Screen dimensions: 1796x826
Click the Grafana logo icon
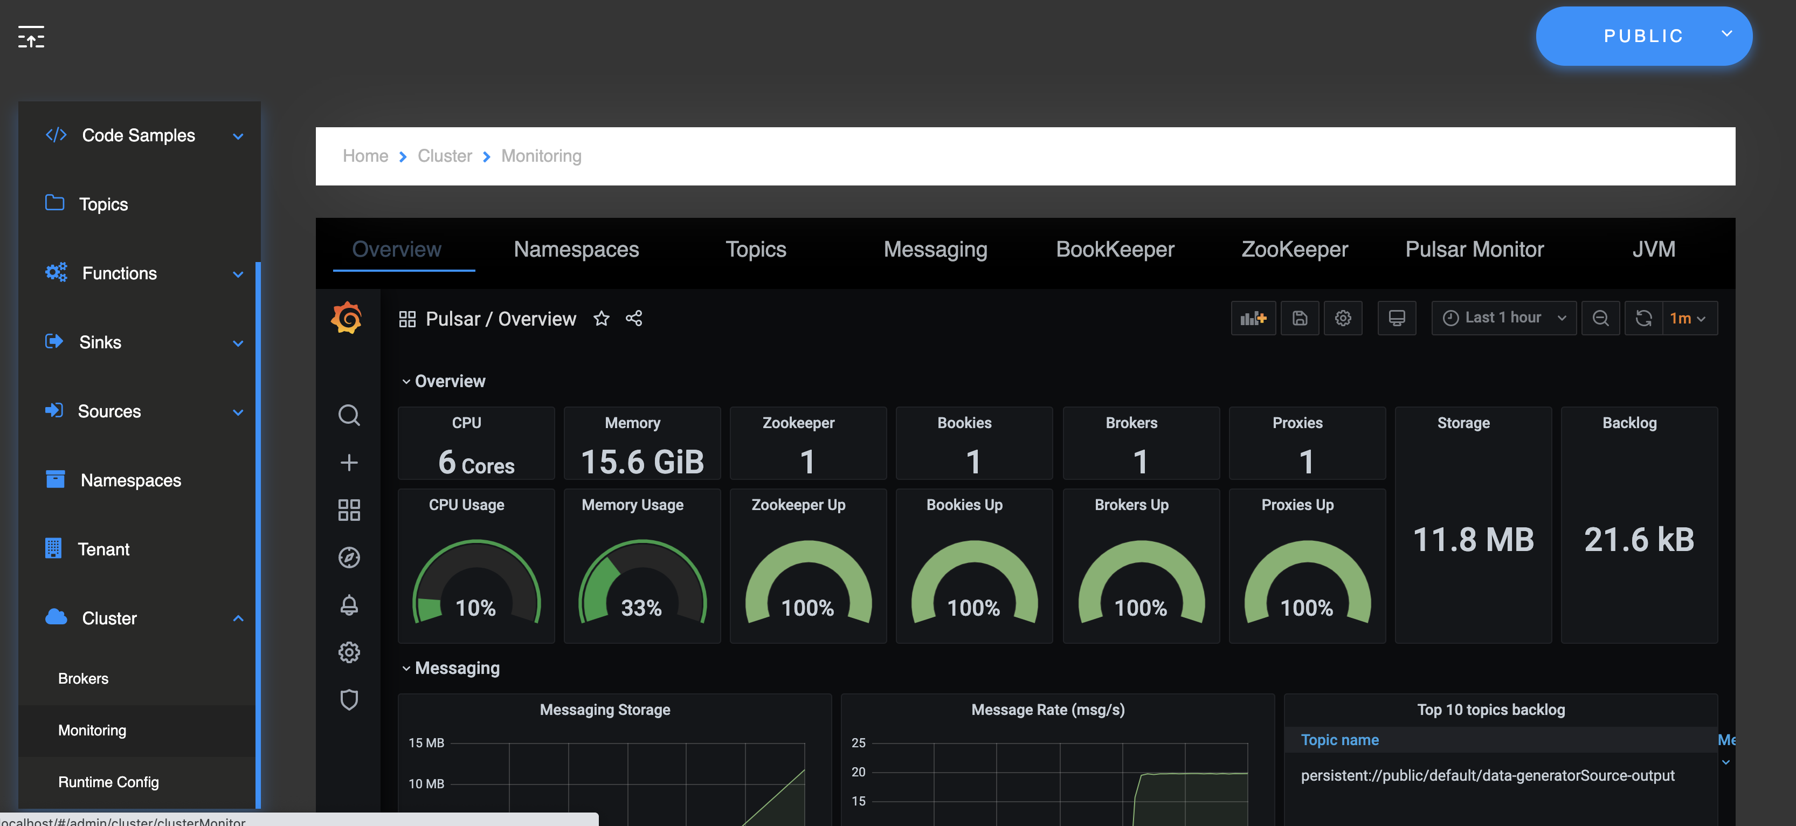click(347, 318)
